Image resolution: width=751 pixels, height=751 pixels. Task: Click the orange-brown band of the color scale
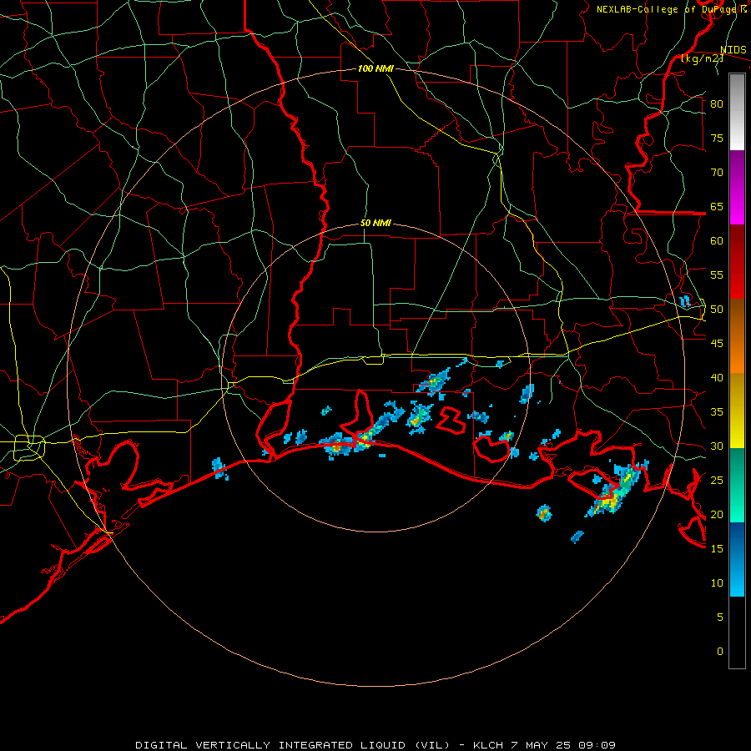(737, 336)
